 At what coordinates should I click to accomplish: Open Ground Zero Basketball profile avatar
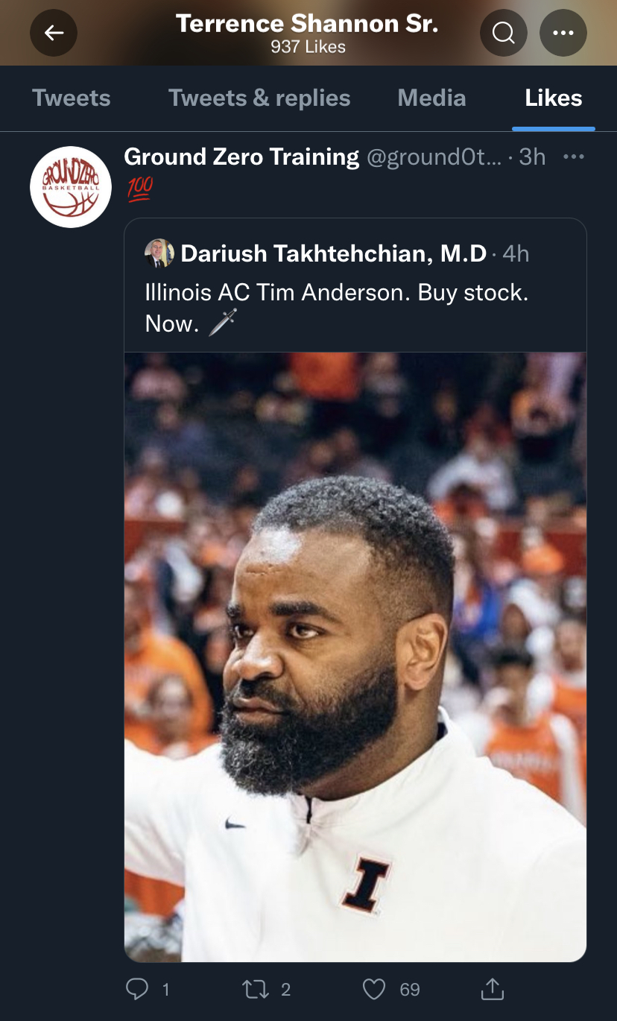click(70, 187)
